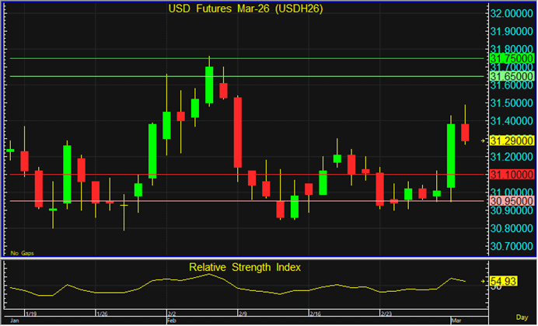Click the 2/2 date axis label

tap(172, 314)
